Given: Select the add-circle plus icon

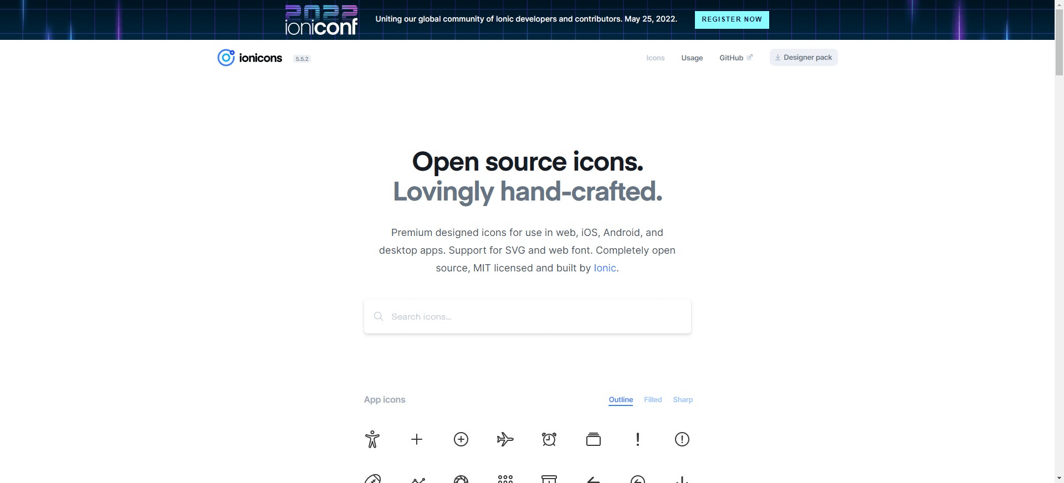Looking at the screenshot, I should 461,439.
